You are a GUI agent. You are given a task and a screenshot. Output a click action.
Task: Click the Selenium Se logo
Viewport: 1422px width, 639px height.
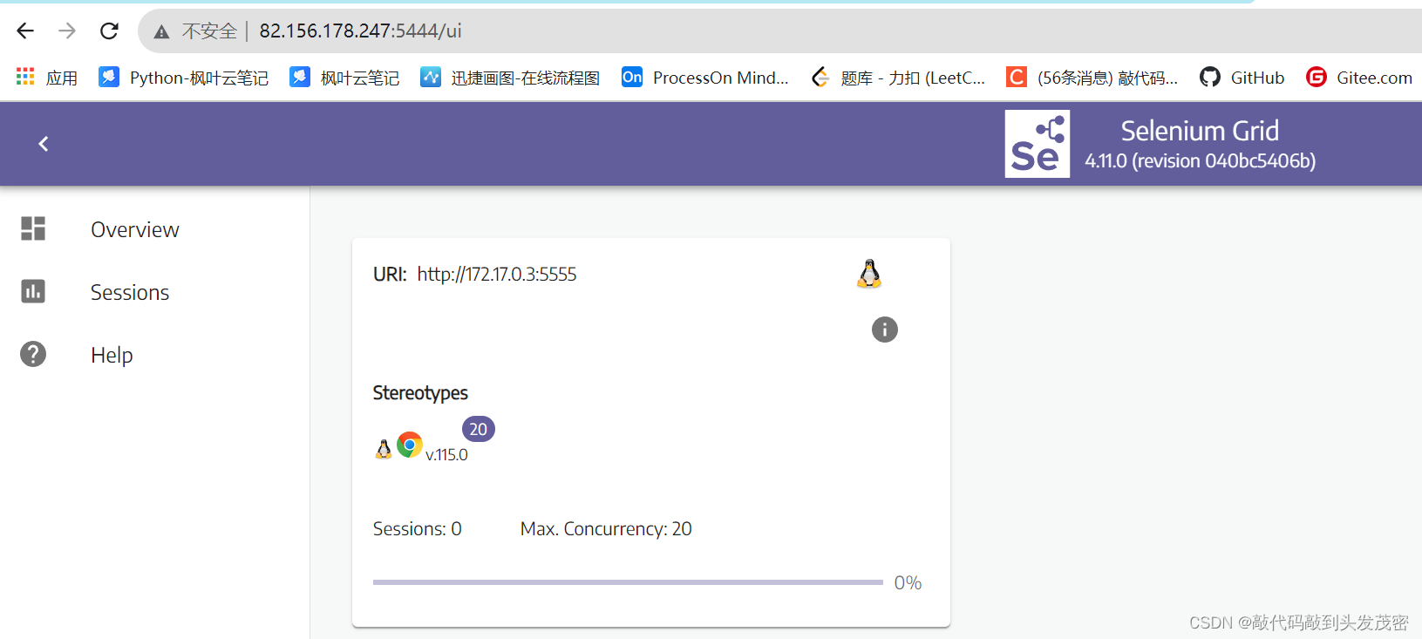tap(1037, 144)
